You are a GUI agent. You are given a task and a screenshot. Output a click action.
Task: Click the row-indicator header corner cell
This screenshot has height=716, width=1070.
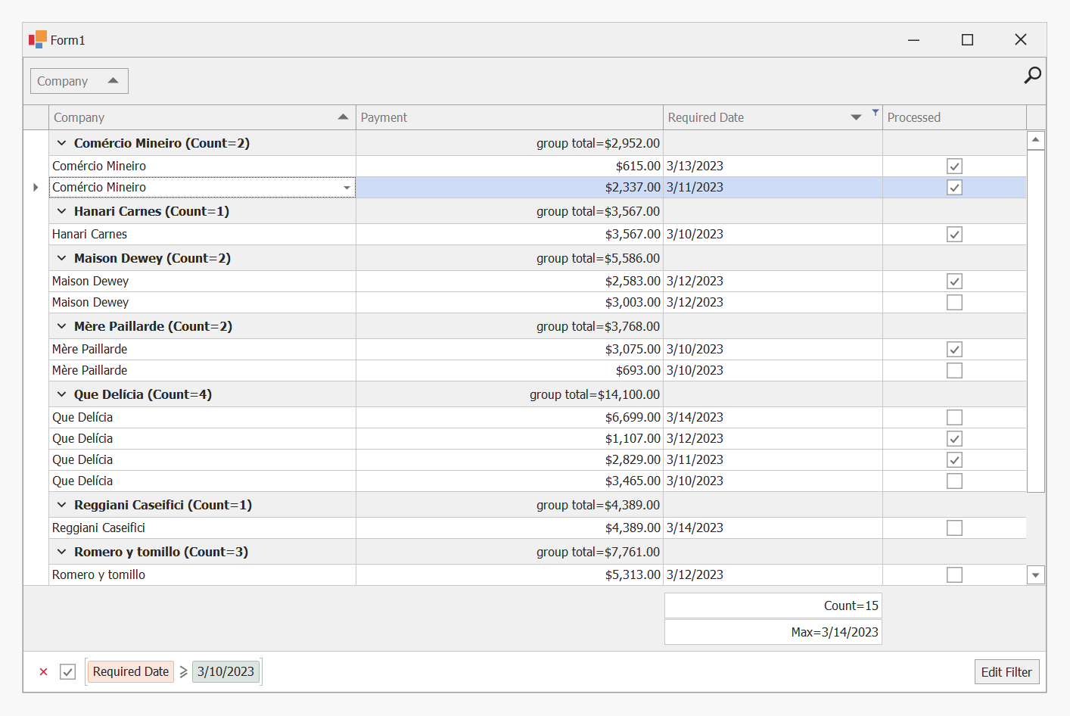[x=36, y=117]
